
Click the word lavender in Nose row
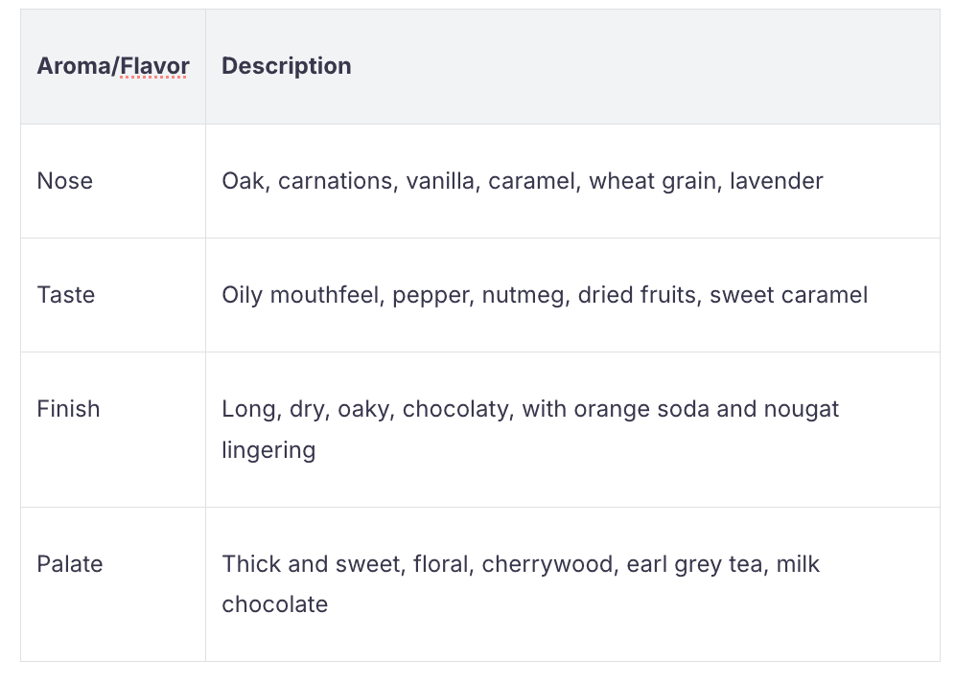776,181
